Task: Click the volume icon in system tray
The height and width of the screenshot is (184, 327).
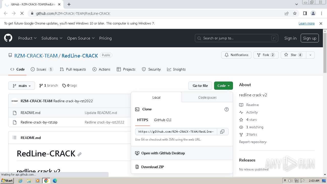Action: tap(290, 181)
